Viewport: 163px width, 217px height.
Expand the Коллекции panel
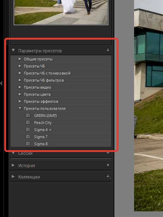click(13, 176)
